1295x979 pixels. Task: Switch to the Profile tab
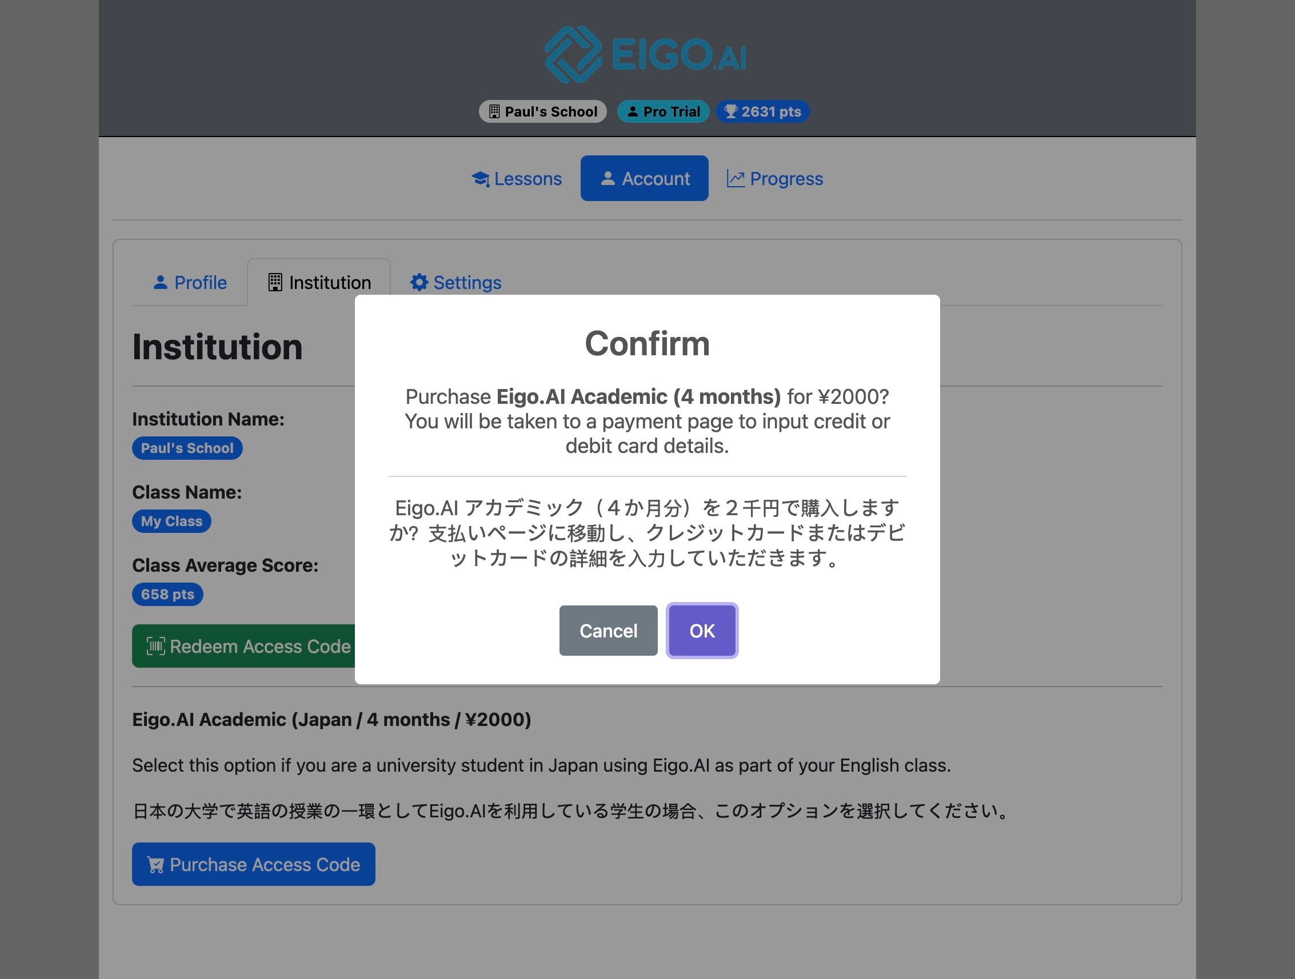[x=190, y=283]
